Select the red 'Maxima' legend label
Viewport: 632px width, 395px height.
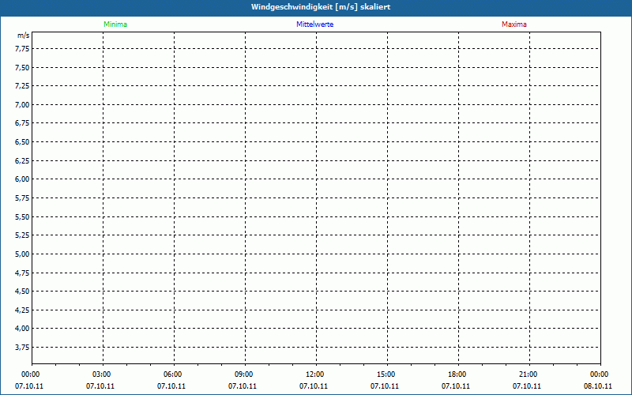pos(514,24)
